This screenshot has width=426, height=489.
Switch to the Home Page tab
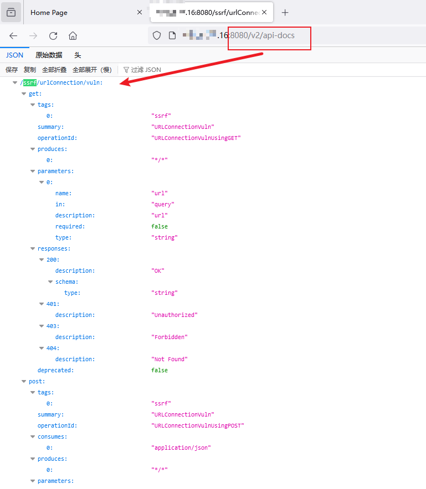[85, 13]
